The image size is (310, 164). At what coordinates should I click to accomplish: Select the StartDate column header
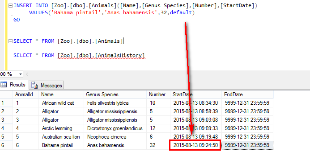click(x=196, y=94)
